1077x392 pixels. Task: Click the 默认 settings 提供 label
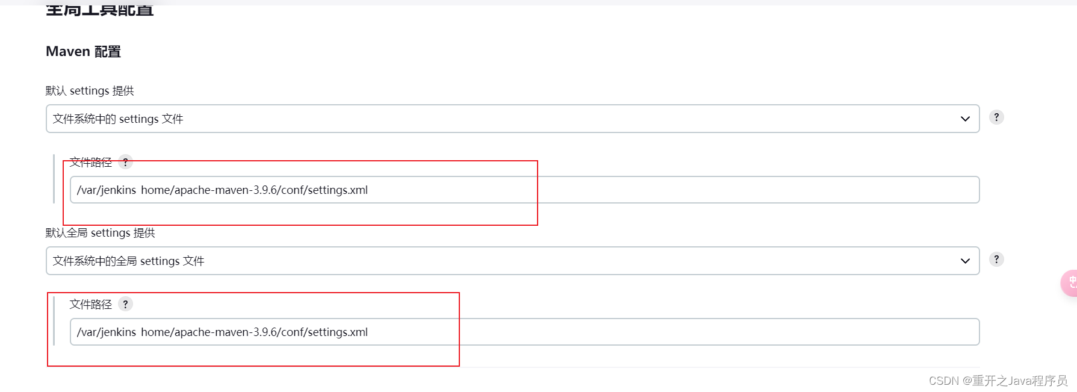click(x=90, y=91)
